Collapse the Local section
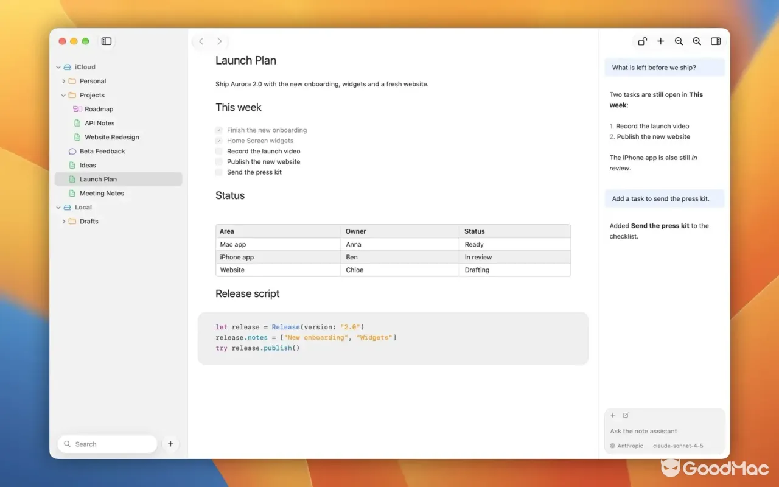This screenshot has width=779, height=487. [x=58, y=208]
